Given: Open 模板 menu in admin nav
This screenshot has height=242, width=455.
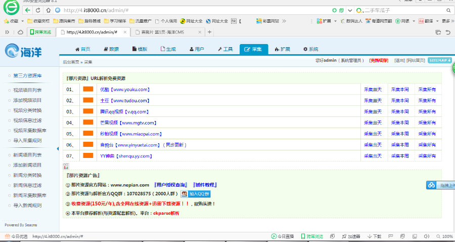Looking at the screenshot, I should [x=140, y=49].
